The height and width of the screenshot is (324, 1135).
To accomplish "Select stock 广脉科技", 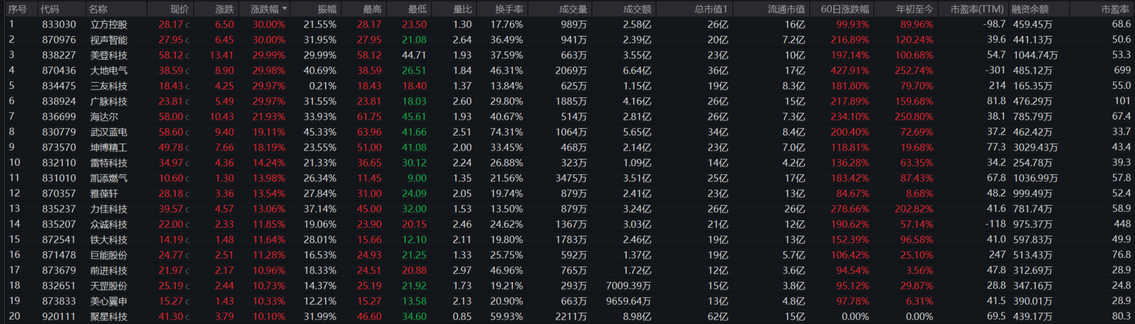I will click(x=108, y=101).
